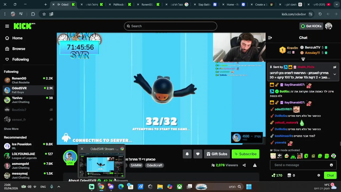341x192 pixels.
Task: Open File Explorer from taskbar
Action: coord(160,187)
